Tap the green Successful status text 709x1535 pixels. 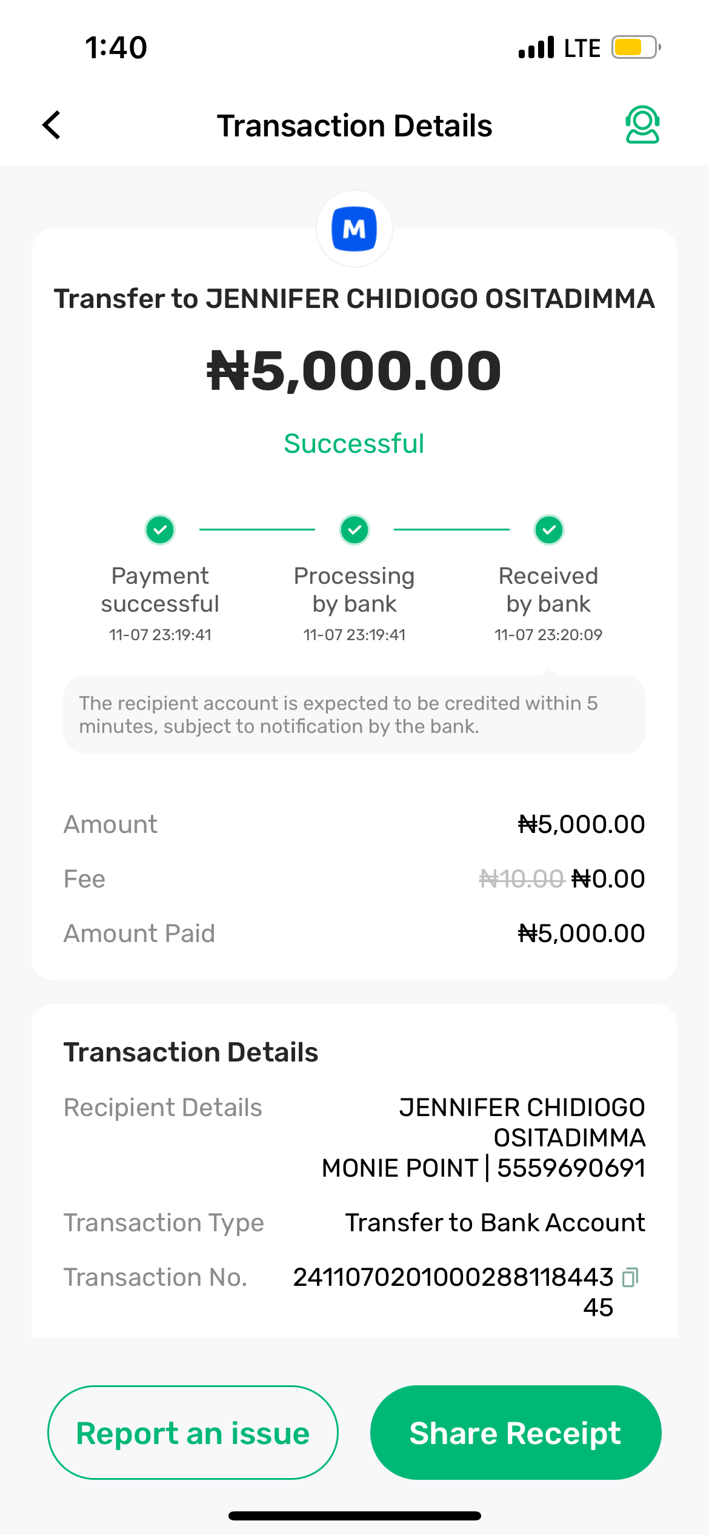[x=354, y=444]
